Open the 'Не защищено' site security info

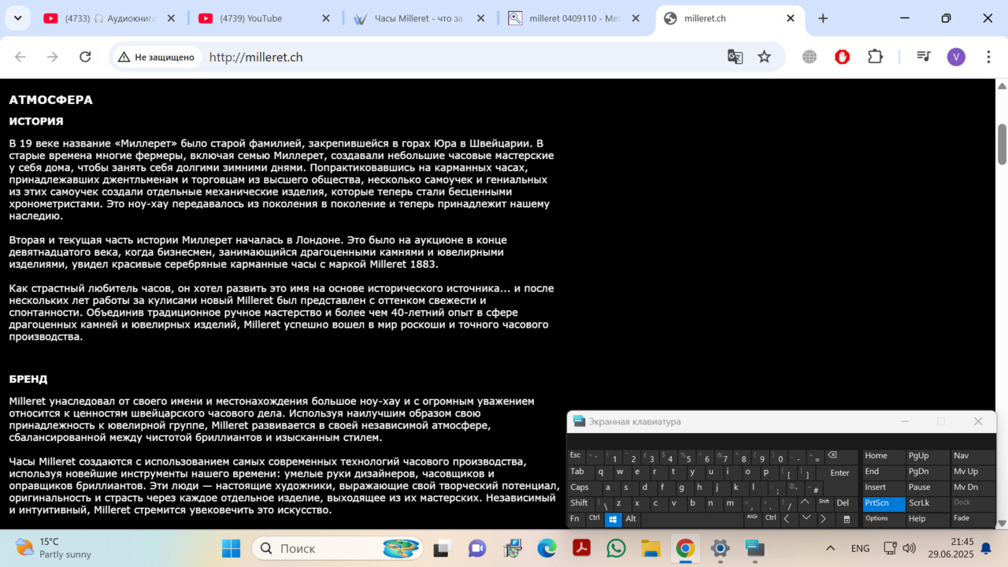tap(156, 57)
